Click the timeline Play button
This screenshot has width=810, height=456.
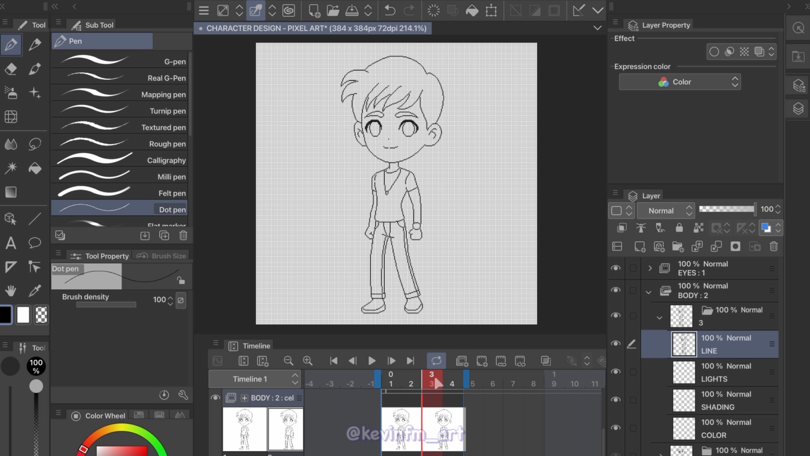pyautogui.click(x=372, y=361)
